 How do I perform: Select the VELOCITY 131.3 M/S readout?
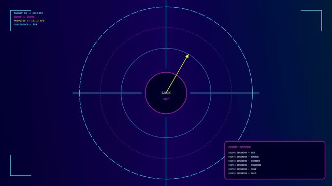(29, 21)
